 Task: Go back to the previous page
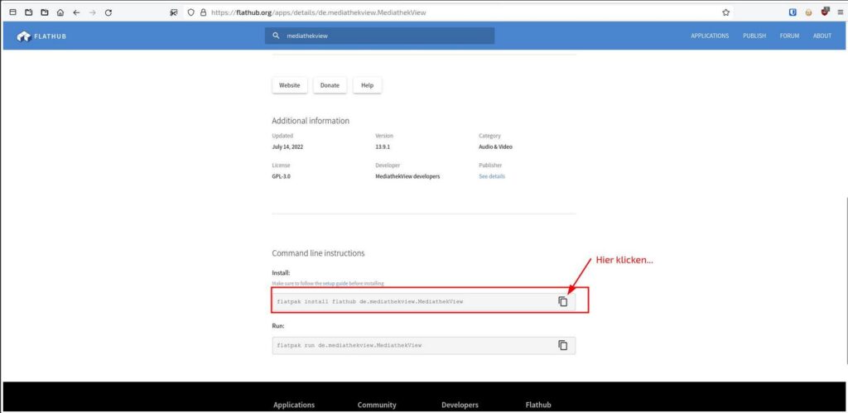tap(75, 12)
